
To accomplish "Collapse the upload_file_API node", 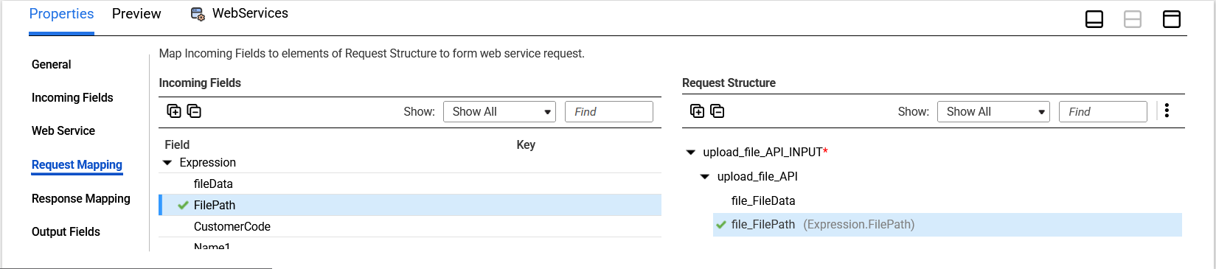I will pos(705,177).
